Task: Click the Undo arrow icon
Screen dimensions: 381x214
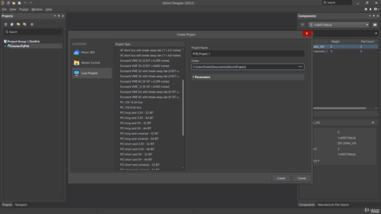Action: coord(25,2)
